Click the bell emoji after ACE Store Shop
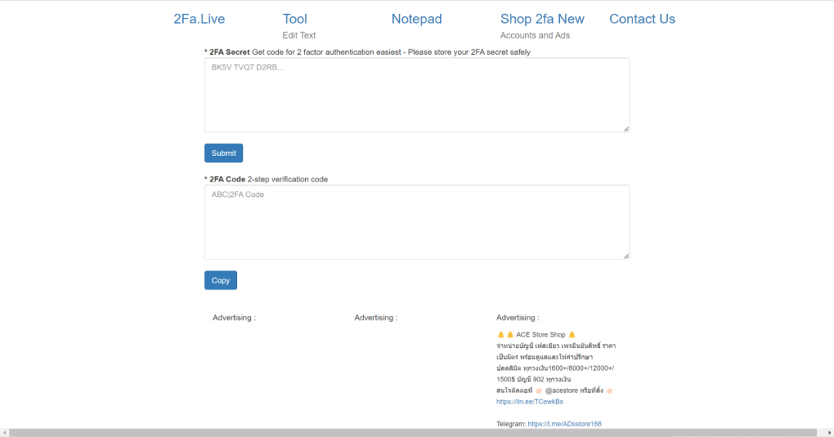The width and height of the screenshot is (834, 437). point(572,335)
